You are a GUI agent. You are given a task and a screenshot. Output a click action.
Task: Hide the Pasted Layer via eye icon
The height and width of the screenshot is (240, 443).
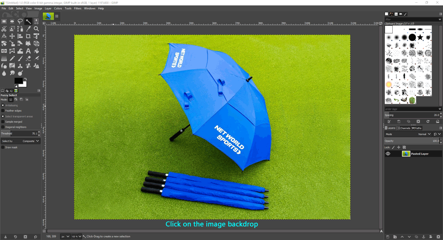point(388,154)
